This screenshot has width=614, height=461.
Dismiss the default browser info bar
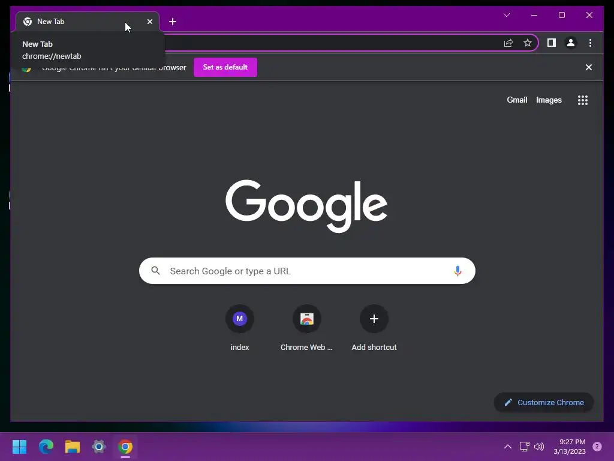pyautogui.click(x=588, y=67)
